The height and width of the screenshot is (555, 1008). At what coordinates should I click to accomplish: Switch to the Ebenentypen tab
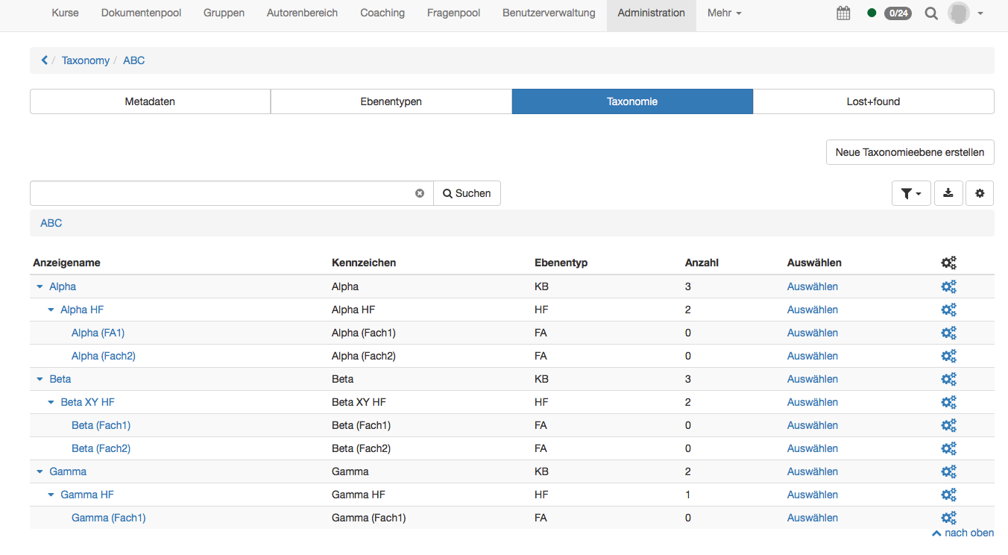click(391, 101)
